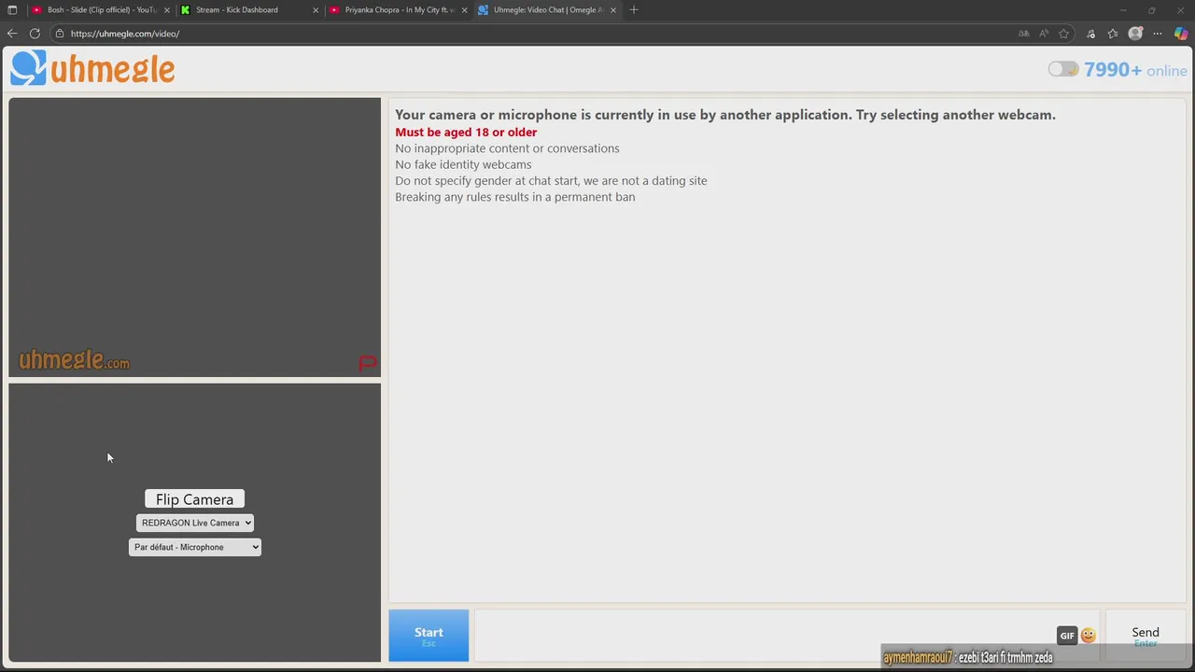This screenshot has width=1195, height=672.
Task: Click the translate page icon in address bar
Action: coord(1024,34)
